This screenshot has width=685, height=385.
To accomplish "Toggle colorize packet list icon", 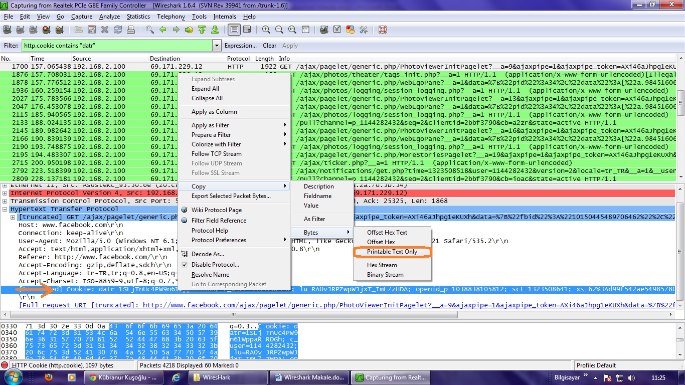I will coord(234,30).
